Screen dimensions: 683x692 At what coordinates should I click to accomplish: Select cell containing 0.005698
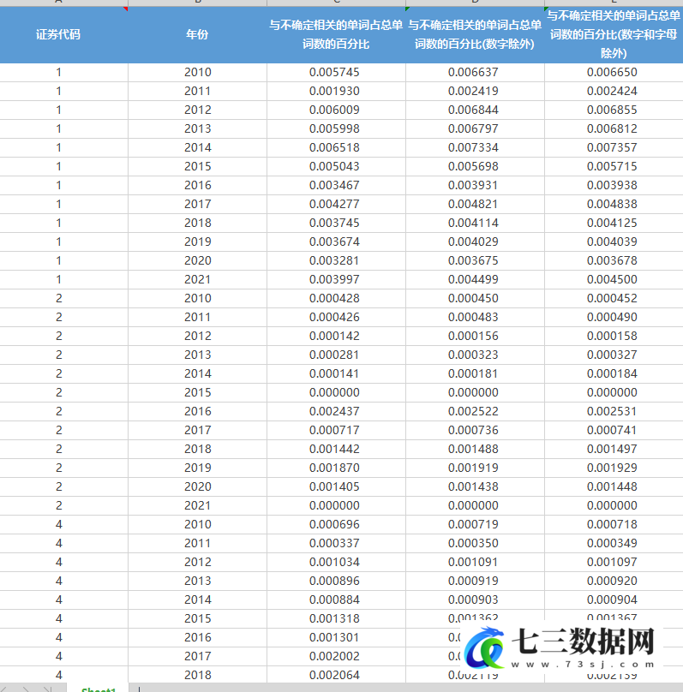click(475, 166)
